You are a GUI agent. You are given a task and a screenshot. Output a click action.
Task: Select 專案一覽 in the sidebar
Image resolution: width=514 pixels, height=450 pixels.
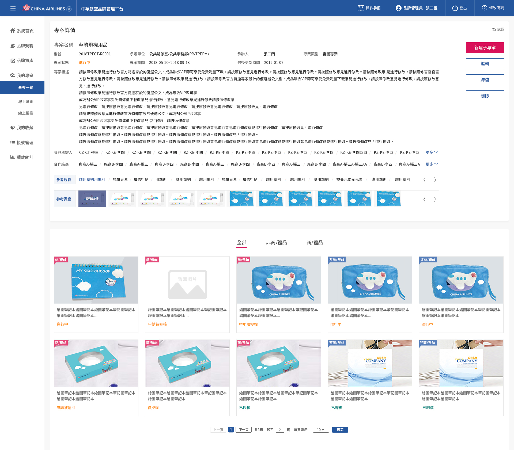pos(22,87)
